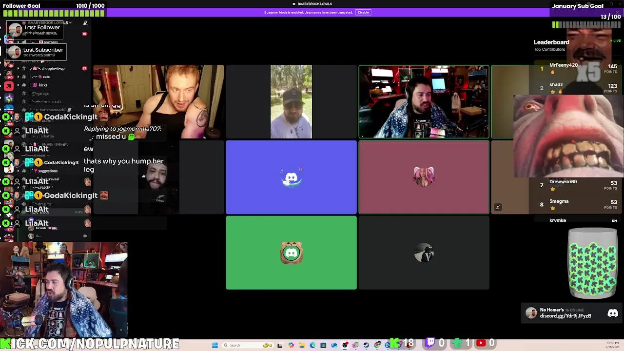Image resolution: width=624 pixels, height=351 pixels.
Task: Click shadz on the leaderboard
Action: [556, 85]
